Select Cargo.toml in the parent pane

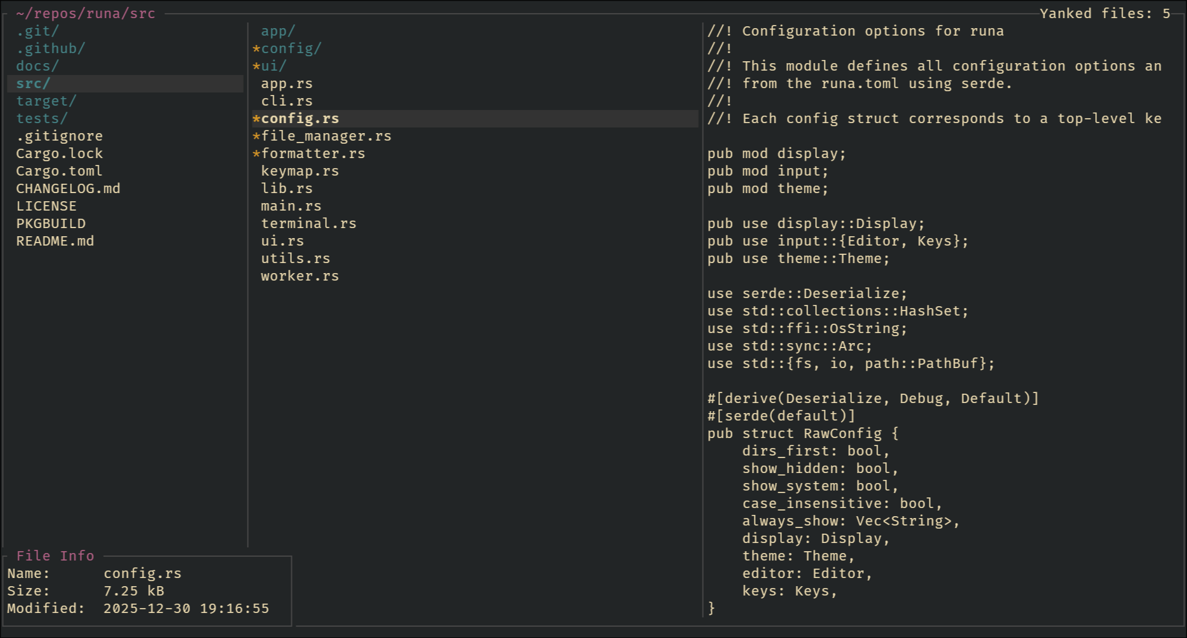click(x=59, y=171)
